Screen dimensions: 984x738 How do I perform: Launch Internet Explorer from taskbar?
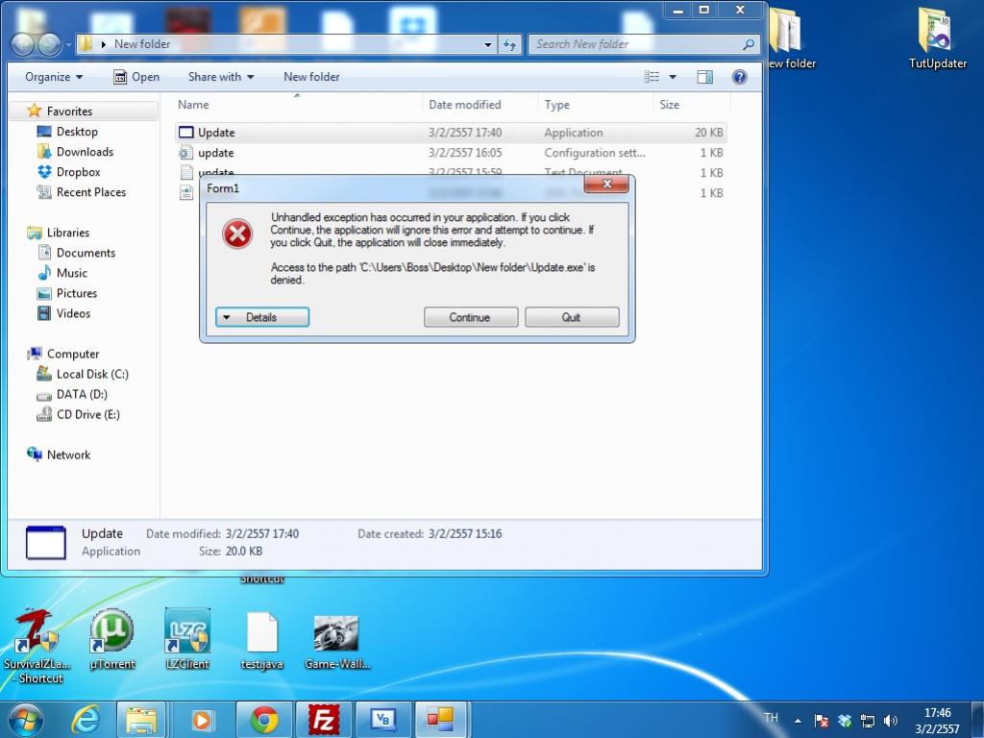(85, 719)
